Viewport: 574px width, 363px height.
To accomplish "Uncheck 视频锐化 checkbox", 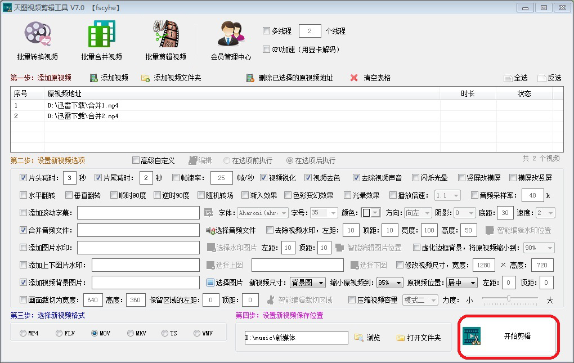I will (x=263, y=178).
